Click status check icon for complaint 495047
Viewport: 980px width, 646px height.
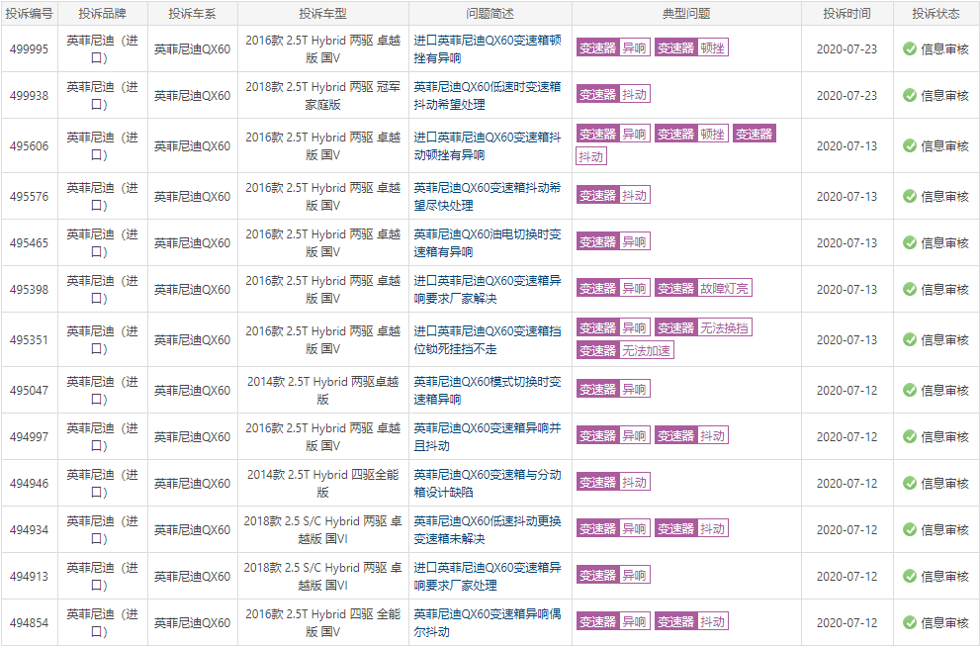pyautogui.click(x=910, y=391)
